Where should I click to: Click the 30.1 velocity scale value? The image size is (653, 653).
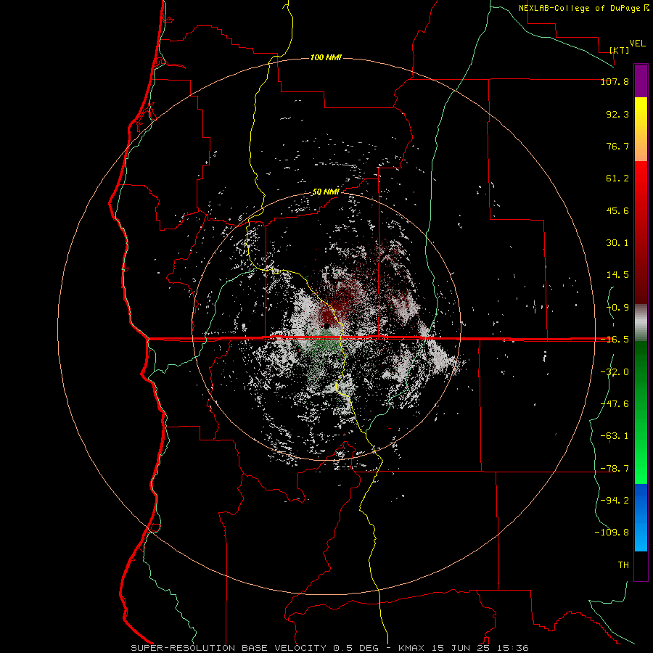click(x=617, y=243)
